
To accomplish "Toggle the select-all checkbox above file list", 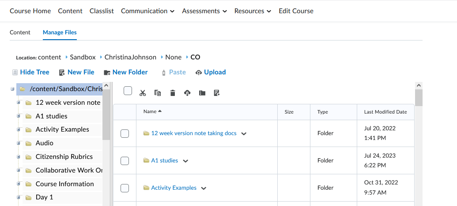I will (128, 91).
